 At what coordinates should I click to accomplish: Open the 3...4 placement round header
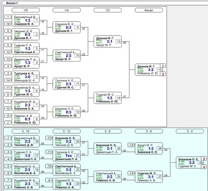click(x=190, y=131)
